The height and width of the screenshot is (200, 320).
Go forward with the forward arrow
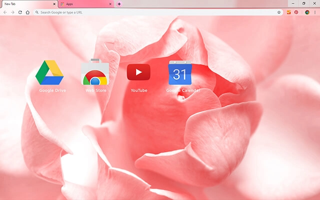pos(12,12)
